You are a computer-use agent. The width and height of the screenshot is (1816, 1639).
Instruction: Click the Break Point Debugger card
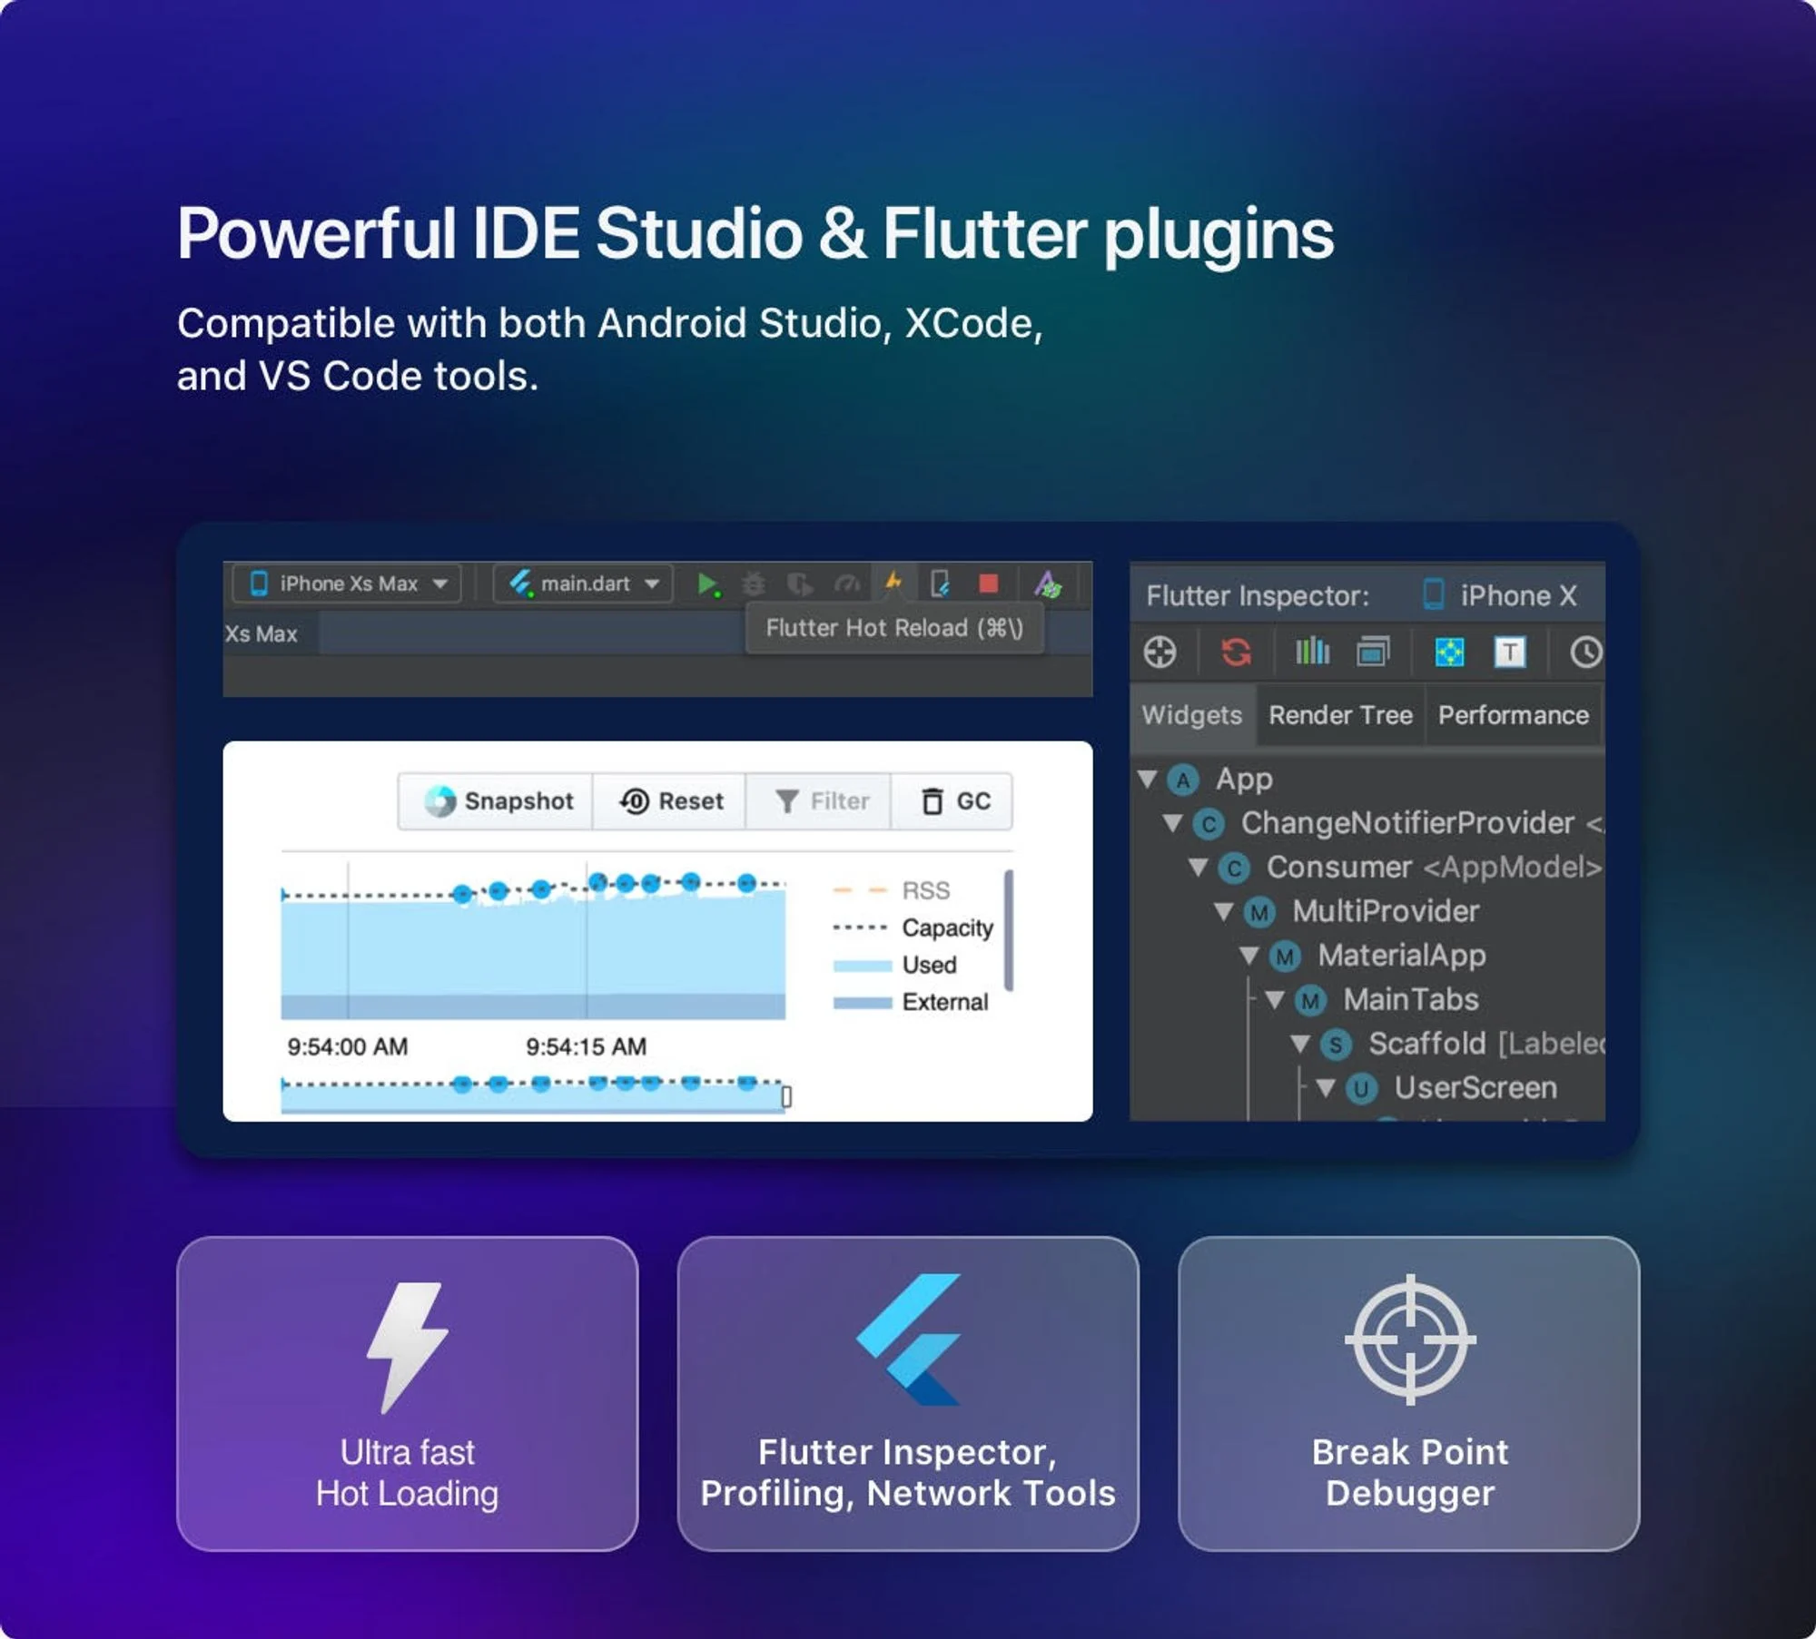pyautogui.click(x=1409, y=1394)
